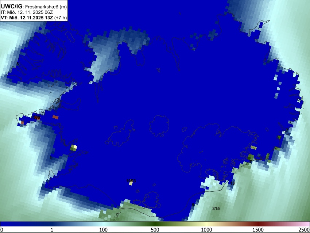This screenshot has width=310, height=233.
Task: Click the colorbar tick label '0'
Action: (x=2, y=230)
